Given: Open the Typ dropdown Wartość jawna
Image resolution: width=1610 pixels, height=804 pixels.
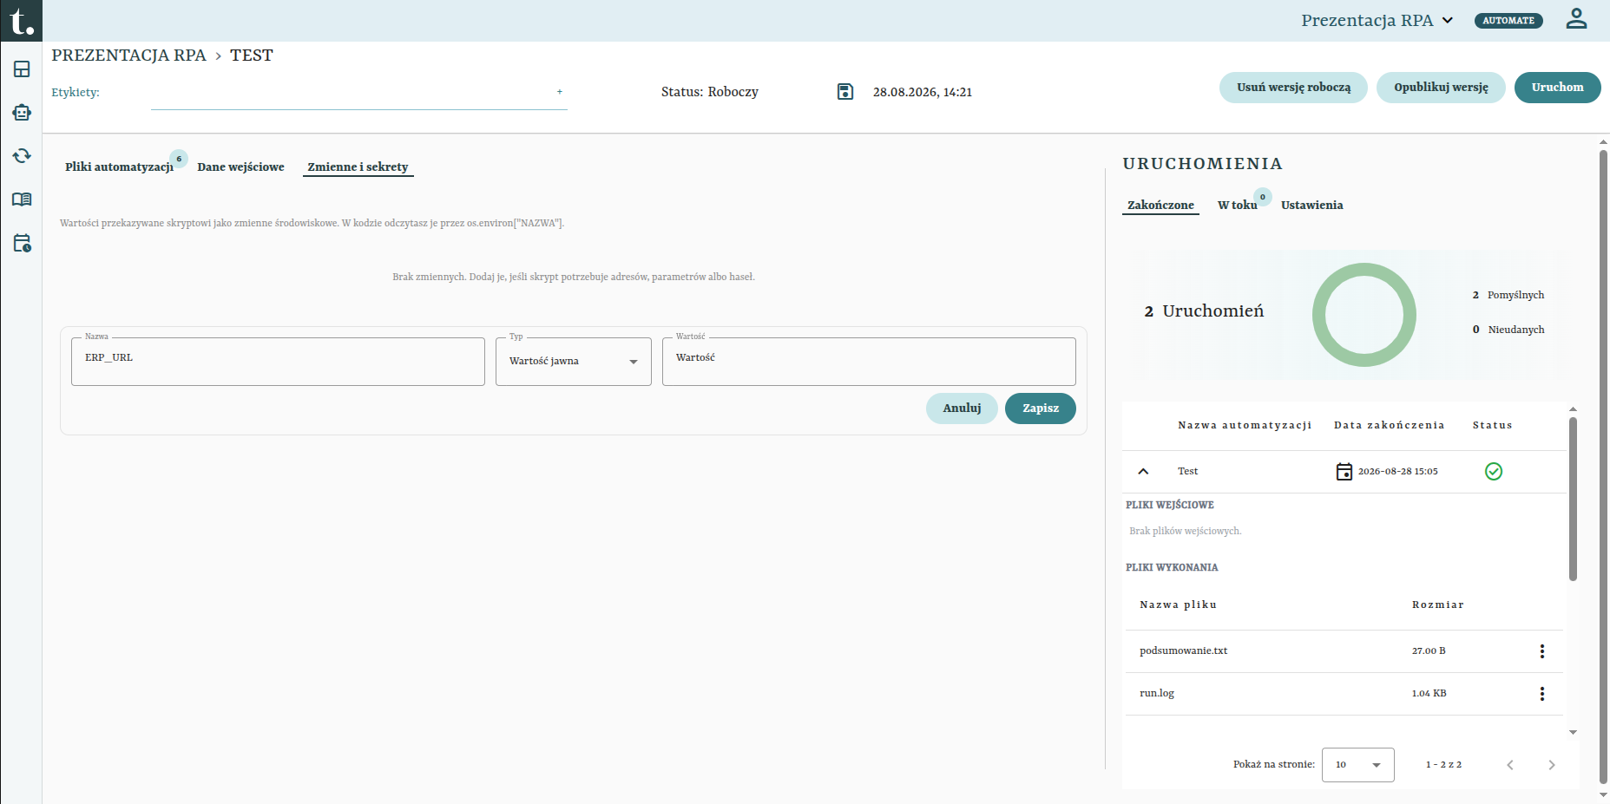Looking at the screenshot, I should (x=574, y=362).
